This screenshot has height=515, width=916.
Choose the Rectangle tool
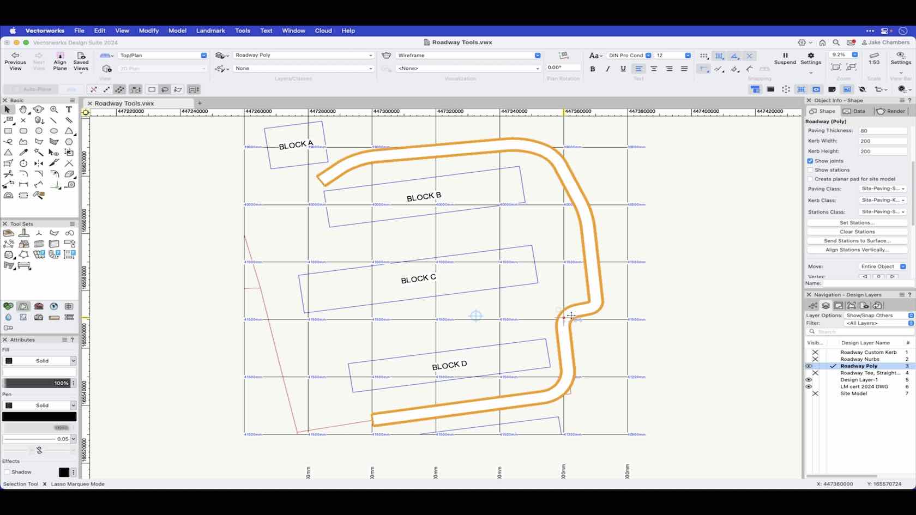9,132
